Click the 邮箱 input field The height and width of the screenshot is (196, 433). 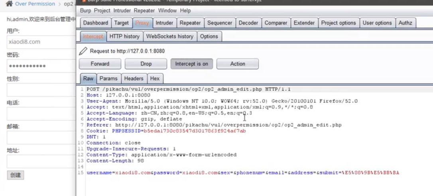(41, 138)
